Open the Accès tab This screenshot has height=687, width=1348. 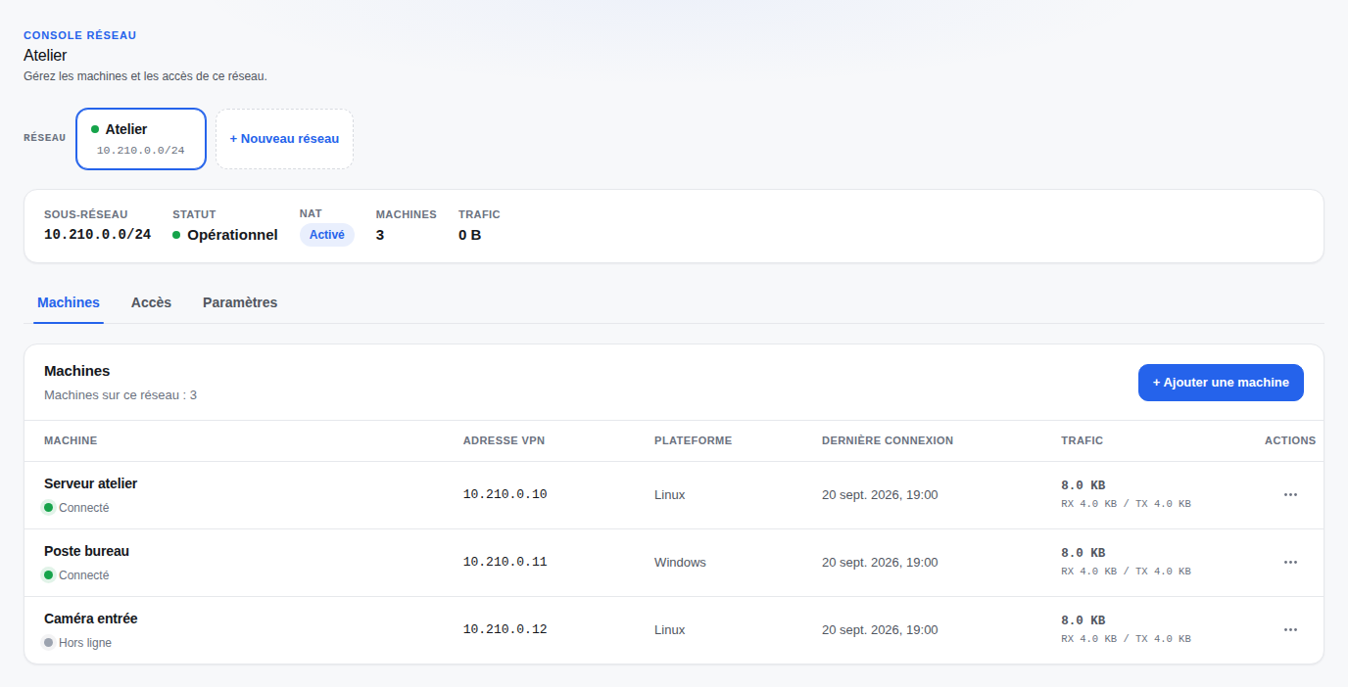[x=151, y=302]
